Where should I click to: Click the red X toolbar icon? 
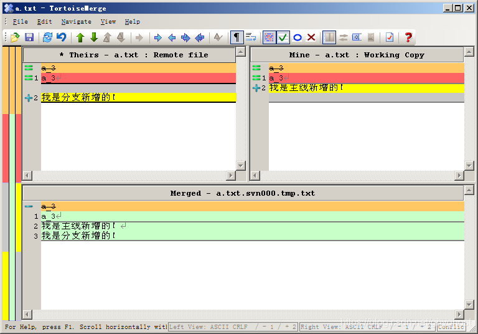point(311,37)
